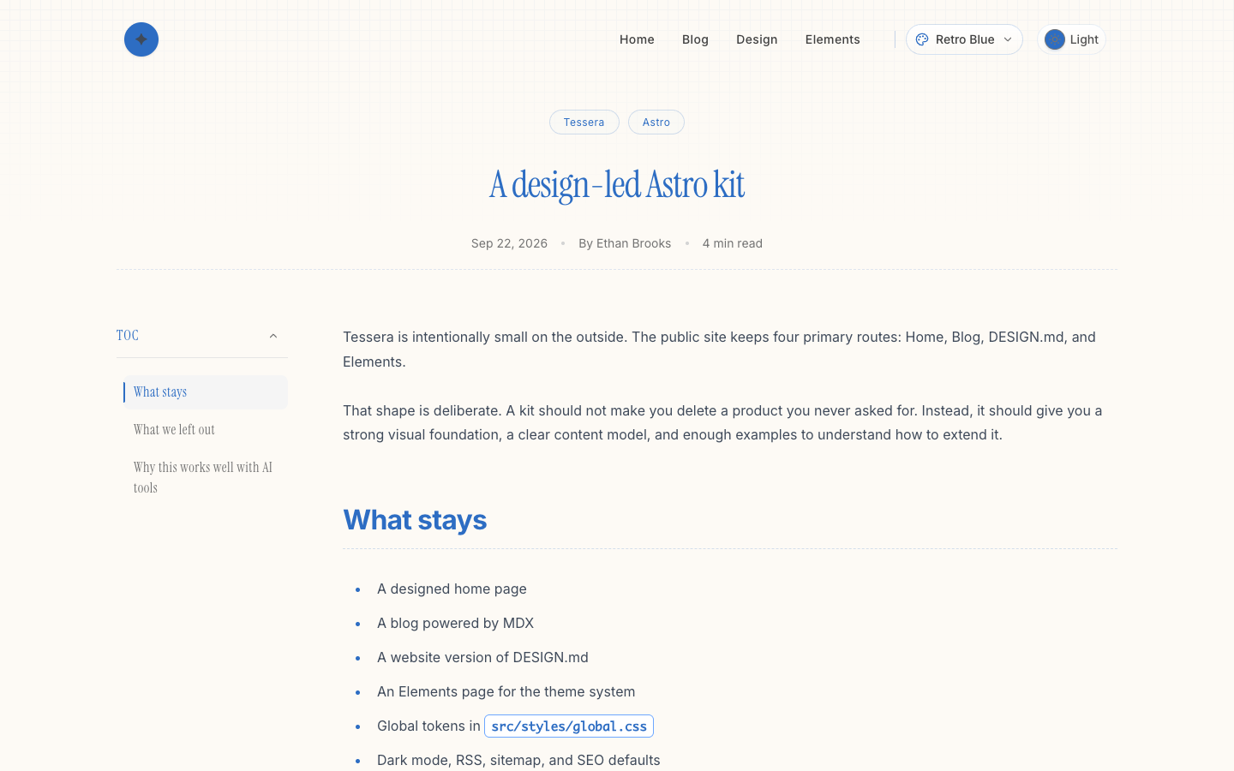Open the Blog nav item
This screenshot has width=1234, height=771.
695,39
